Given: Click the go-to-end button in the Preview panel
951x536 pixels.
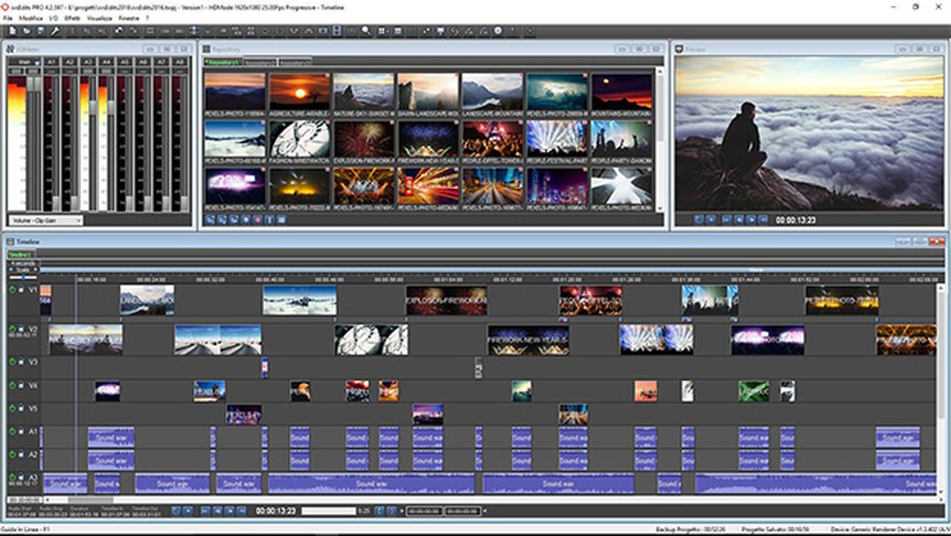Looking at the screenshot, I should pyautogui.click(x=763, y=220).
